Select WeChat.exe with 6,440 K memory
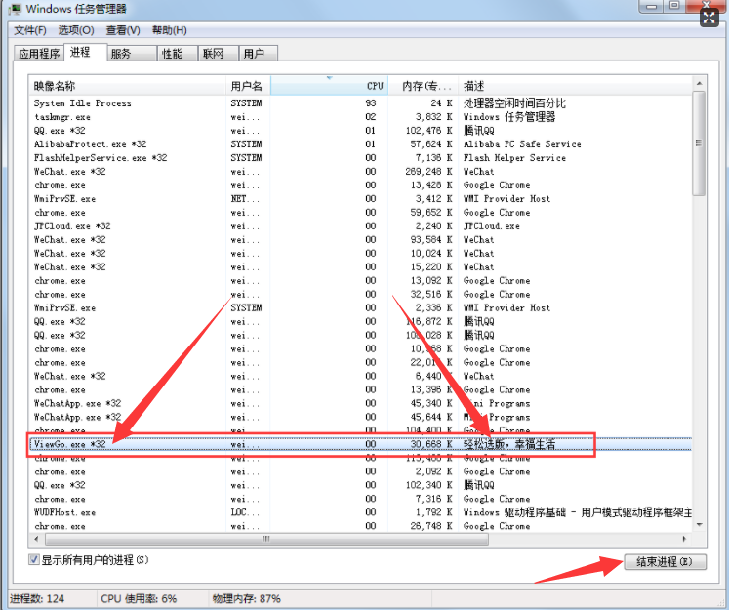This screenshot has width=729, height=610. coord(360,376)
